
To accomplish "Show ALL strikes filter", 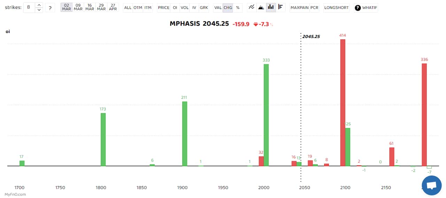I will pyautogui.click(x=128, y=7).
